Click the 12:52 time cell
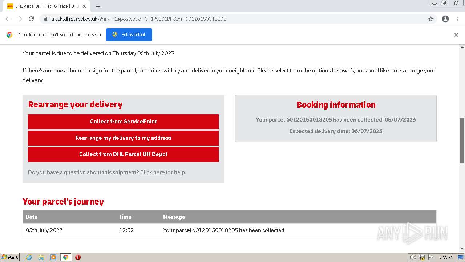 tap(126, 230)
